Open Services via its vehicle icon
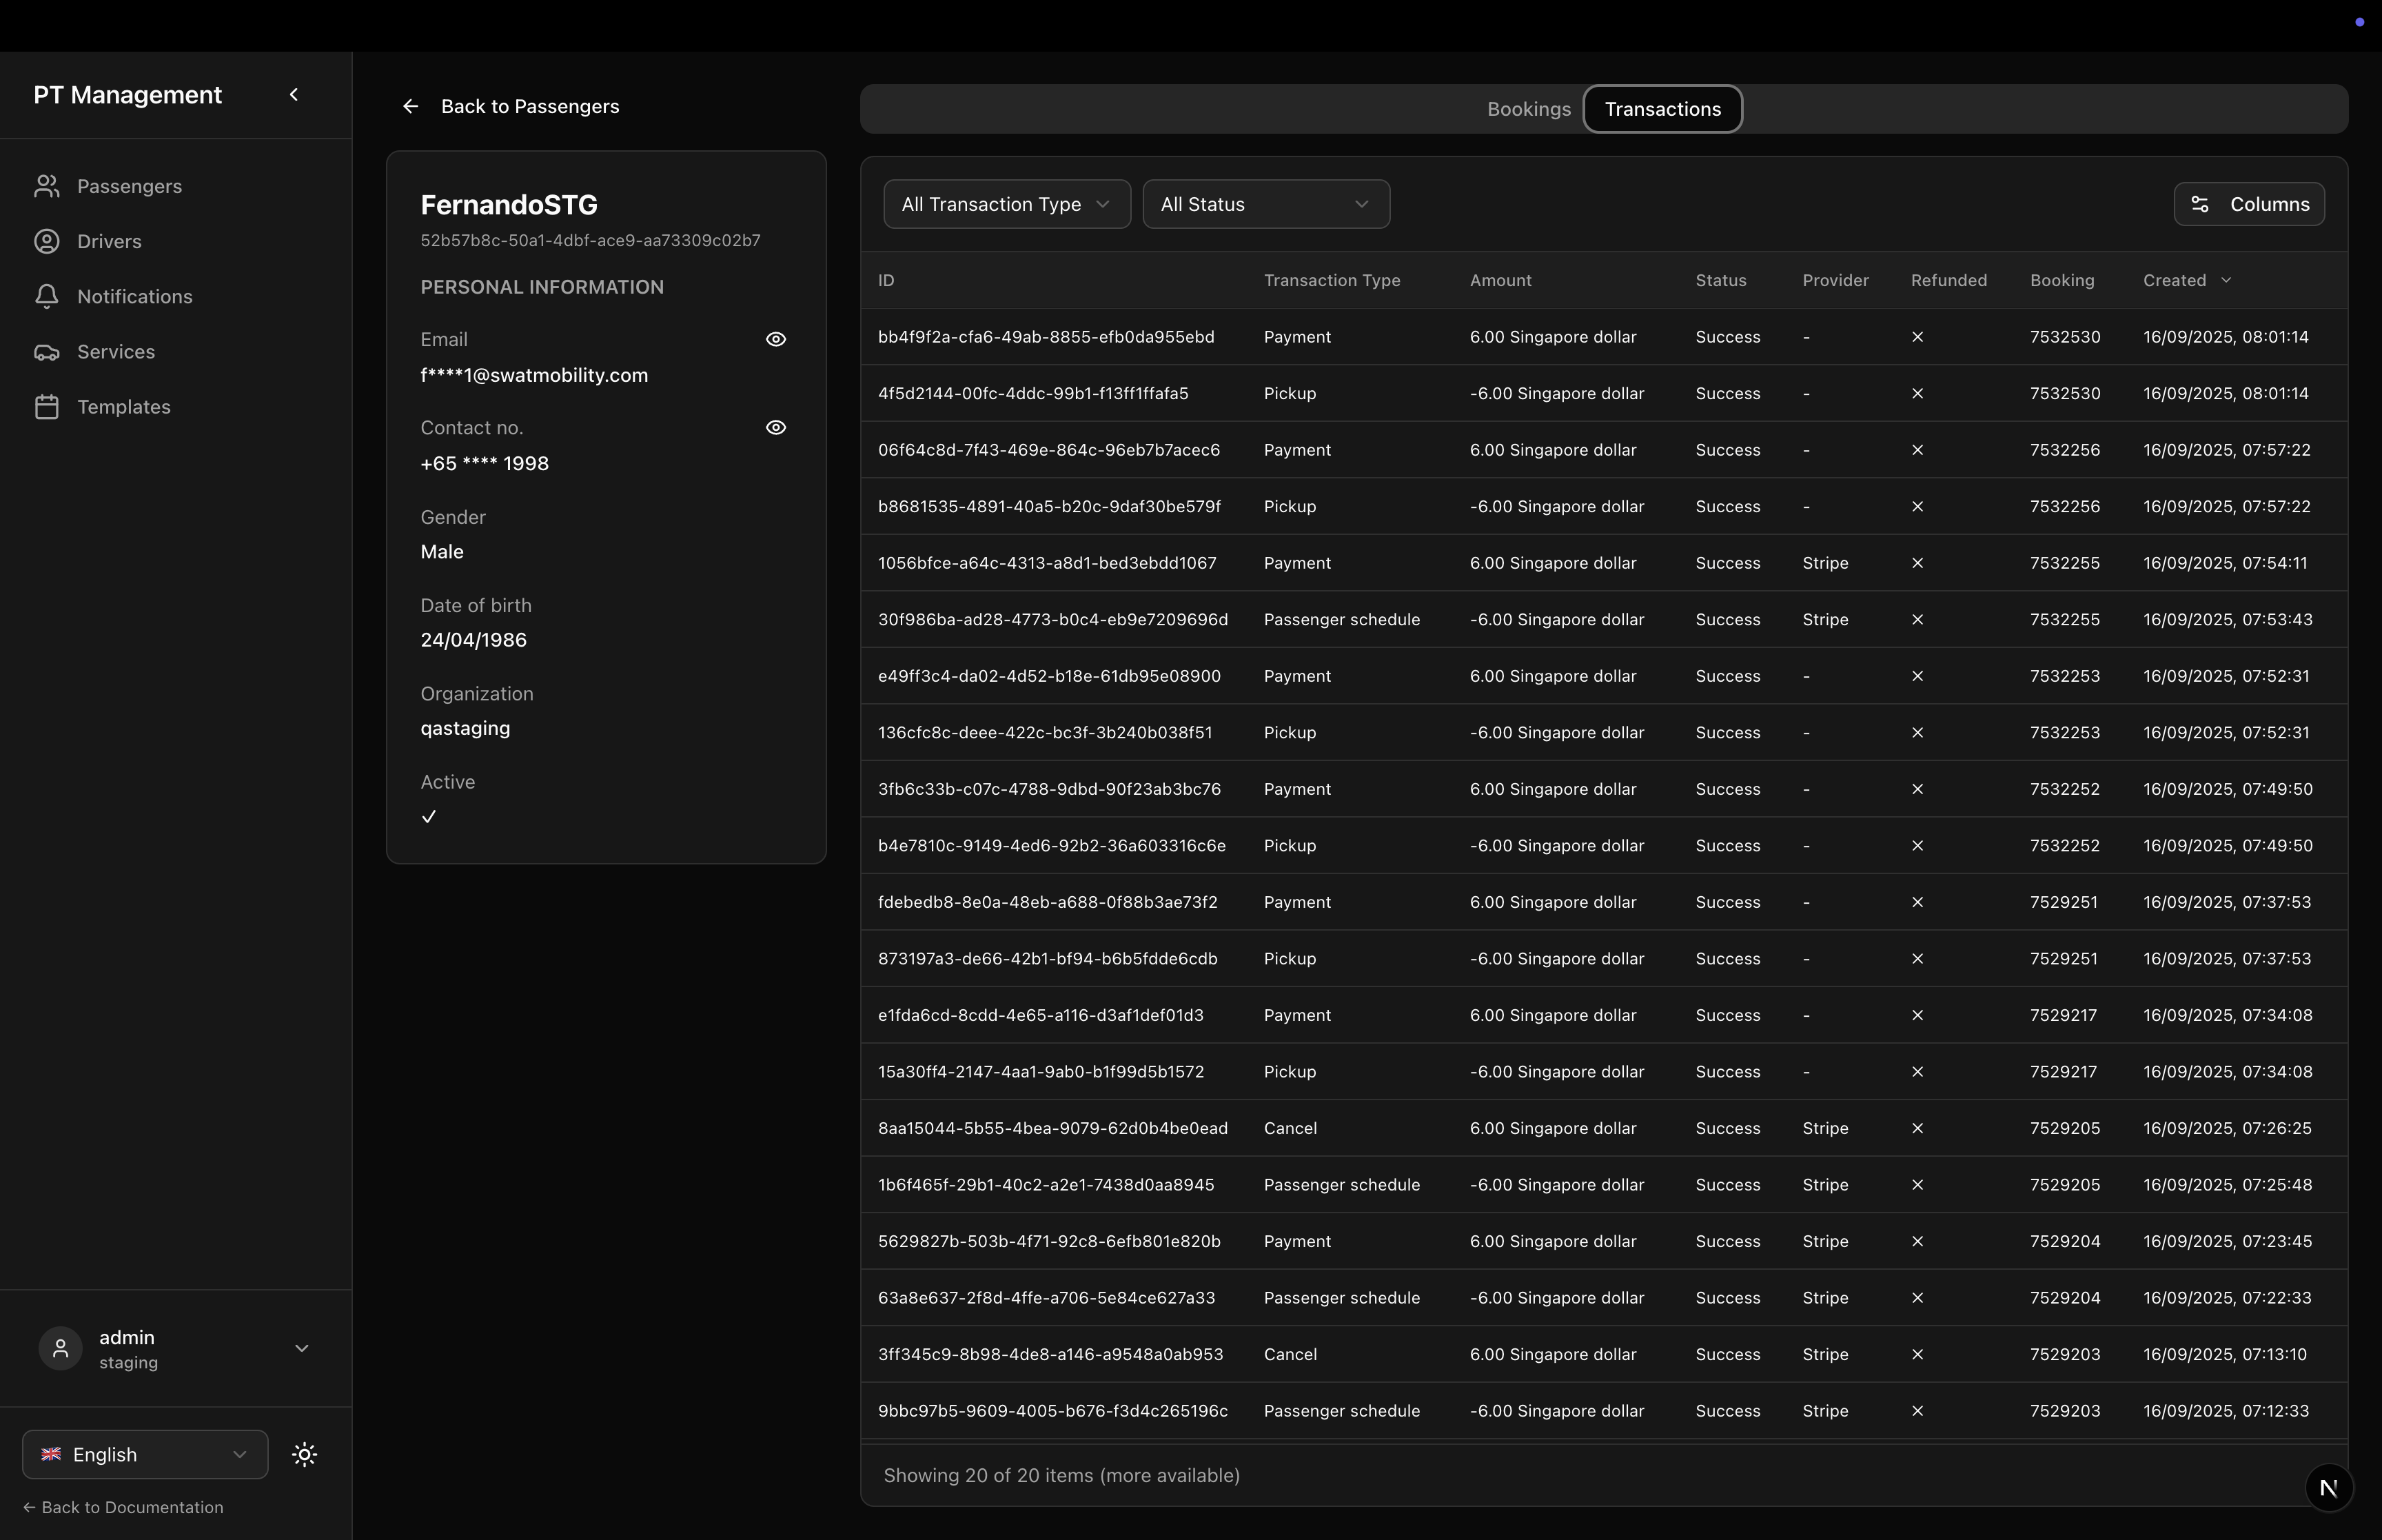This screenshot has height=1540, width=2382. (46, 352)
